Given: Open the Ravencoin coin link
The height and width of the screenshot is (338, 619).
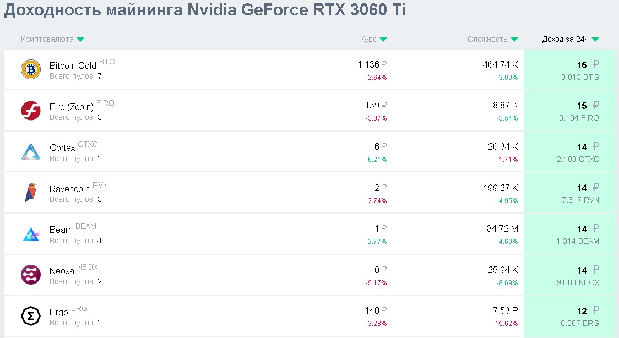Looking at the screenshot, I should point(69,189).
